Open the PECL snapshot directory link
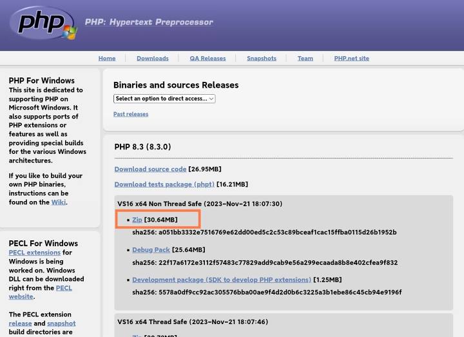 tap(61, 323)
